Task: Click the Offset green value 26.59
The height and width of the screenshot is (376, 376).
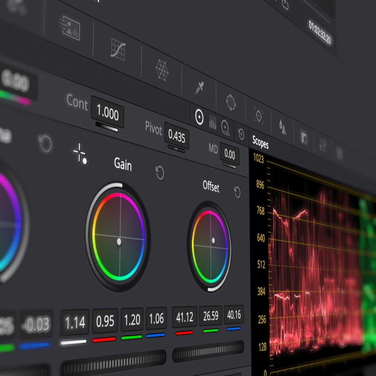Action: [211, 316]
